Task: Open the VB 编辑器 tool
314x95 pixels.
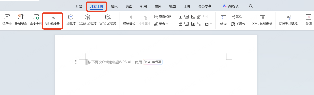Action: [52, 20]
